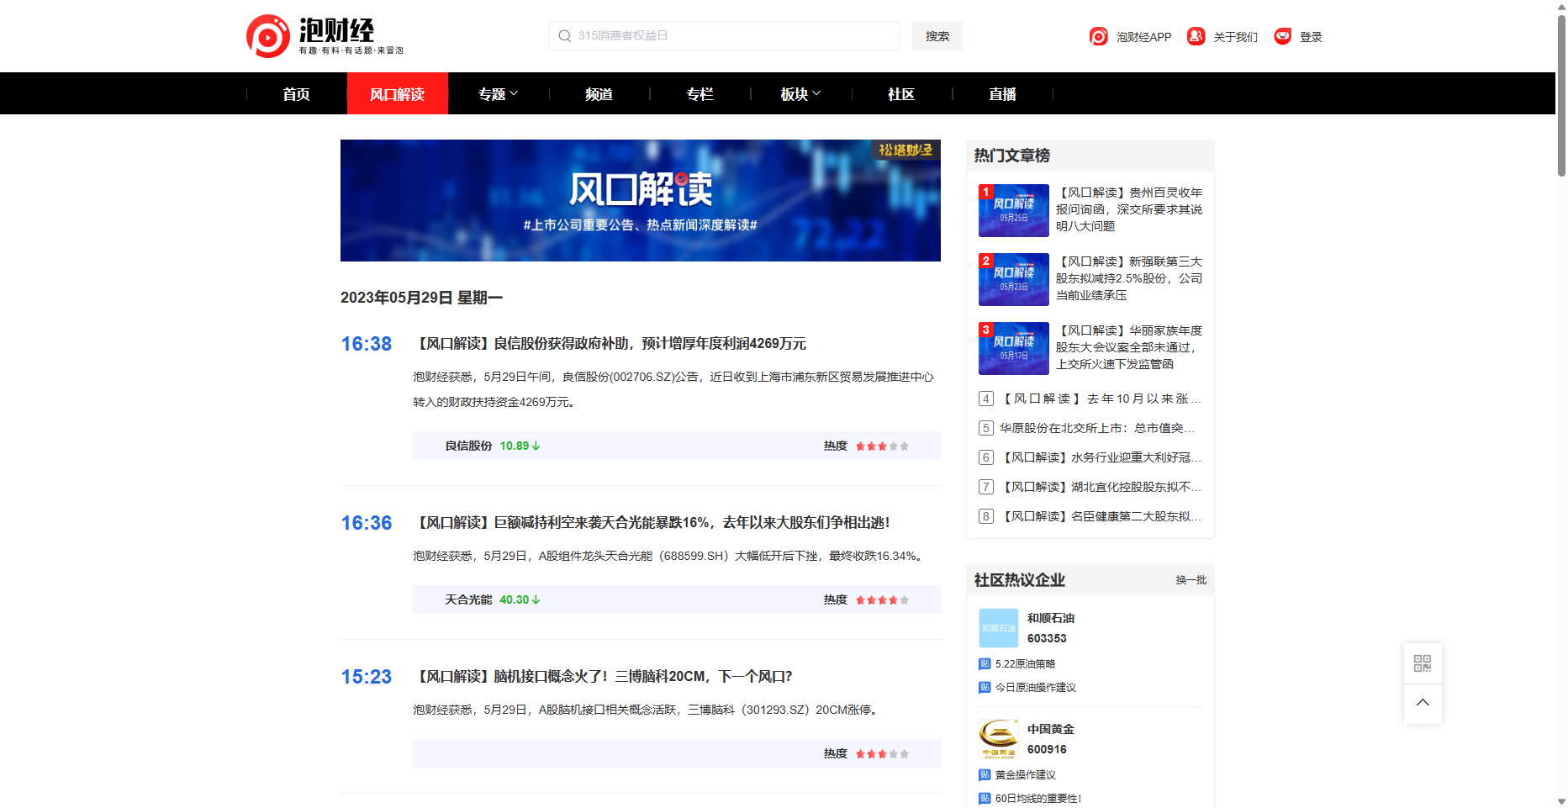The width and height of the screenshot is (1568, 808).
Task: Click down arrow next to 良信股份 price
Action: 536,446
